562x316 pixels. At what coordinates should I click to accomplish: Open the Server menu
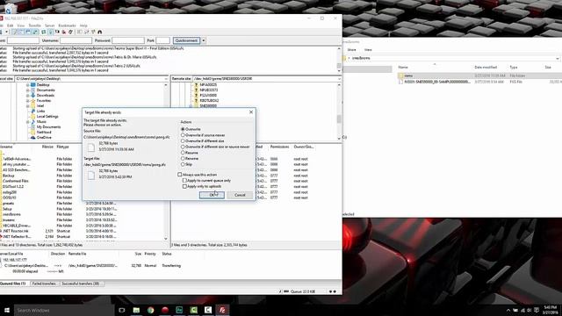tap(49, 25)
